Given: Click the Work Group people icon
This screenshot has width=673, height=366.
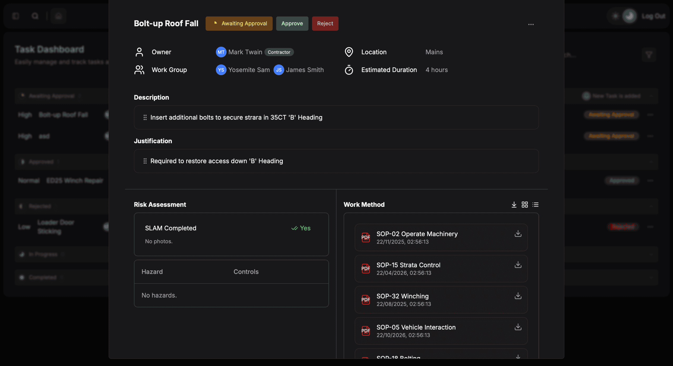Looking at the screenshot, I should (x=139, y=70).
